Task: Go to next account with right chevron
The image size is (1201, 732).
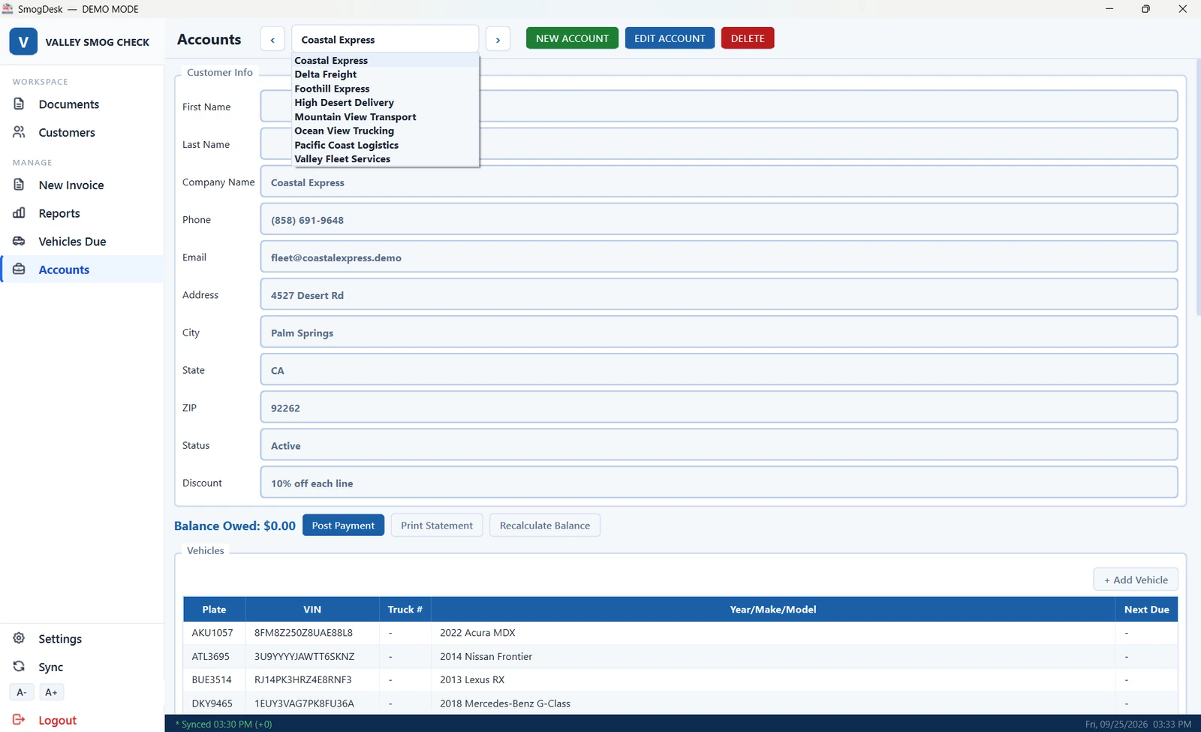Action: tap(498, 39)
